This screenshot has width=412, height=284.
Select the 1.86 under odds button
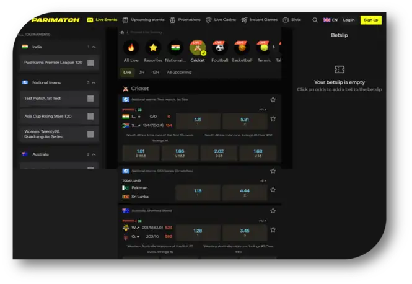(x=180, y=153)
